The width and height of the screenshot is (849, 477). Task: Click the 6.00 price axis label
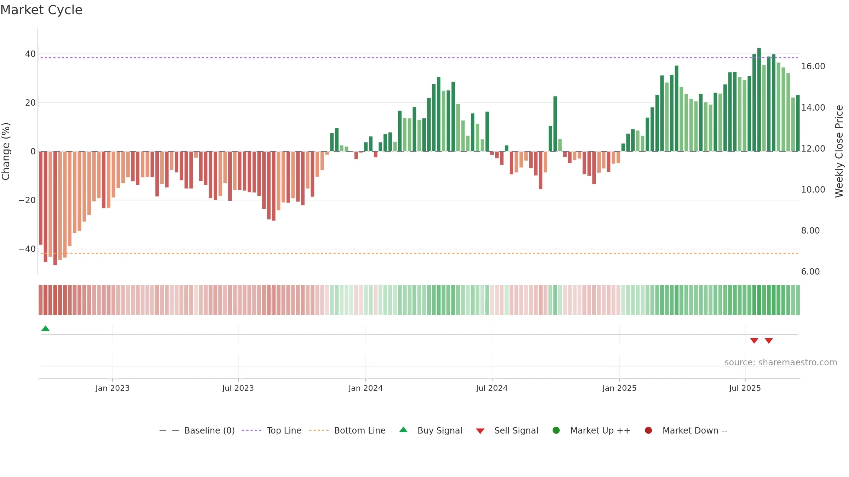click(810, 272)
